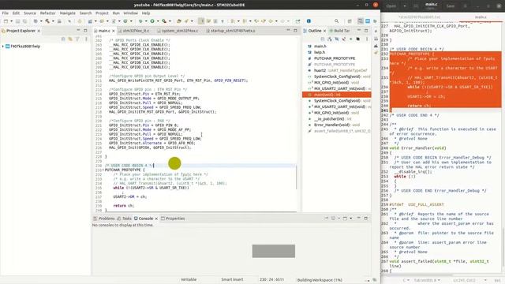Close the Console tab
Screen dimensions: 505x284
tap(156, 219)
